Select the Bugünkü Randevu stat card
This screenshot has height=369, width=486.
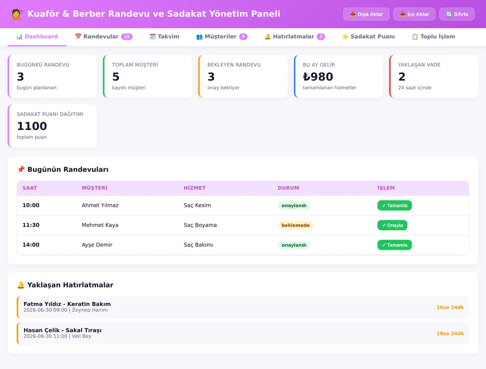pyautogui.click(x=52, y=76)
